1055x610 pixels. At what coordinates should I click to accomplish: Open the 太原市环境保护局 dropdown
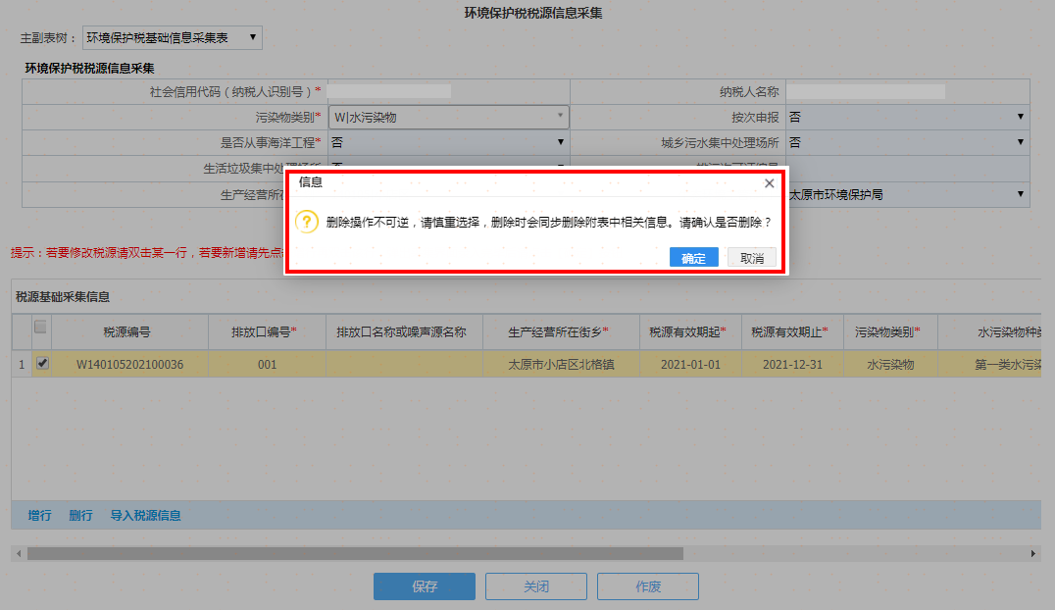pyautogui.click(x=907, y=194)
